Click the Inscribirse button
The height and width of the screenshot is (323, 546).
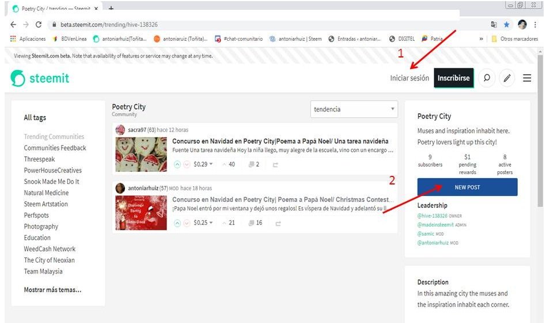[x=453, y=78]
